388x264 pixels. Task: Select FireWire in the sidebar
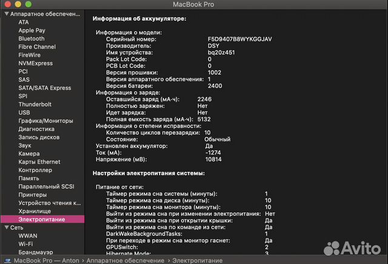(x=29, y=55)
